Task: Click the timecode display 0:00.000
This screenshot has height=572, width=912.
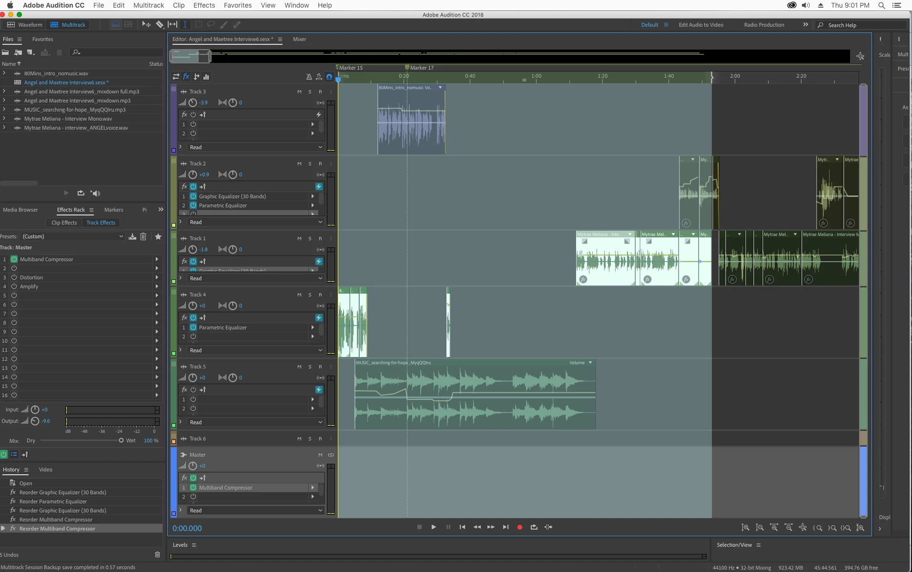Action: tap(187, 528)
